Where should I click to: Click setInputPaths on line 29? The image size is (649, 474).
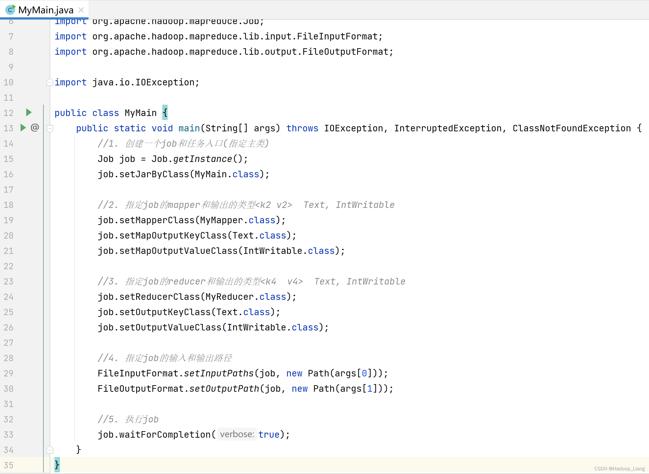219,373
